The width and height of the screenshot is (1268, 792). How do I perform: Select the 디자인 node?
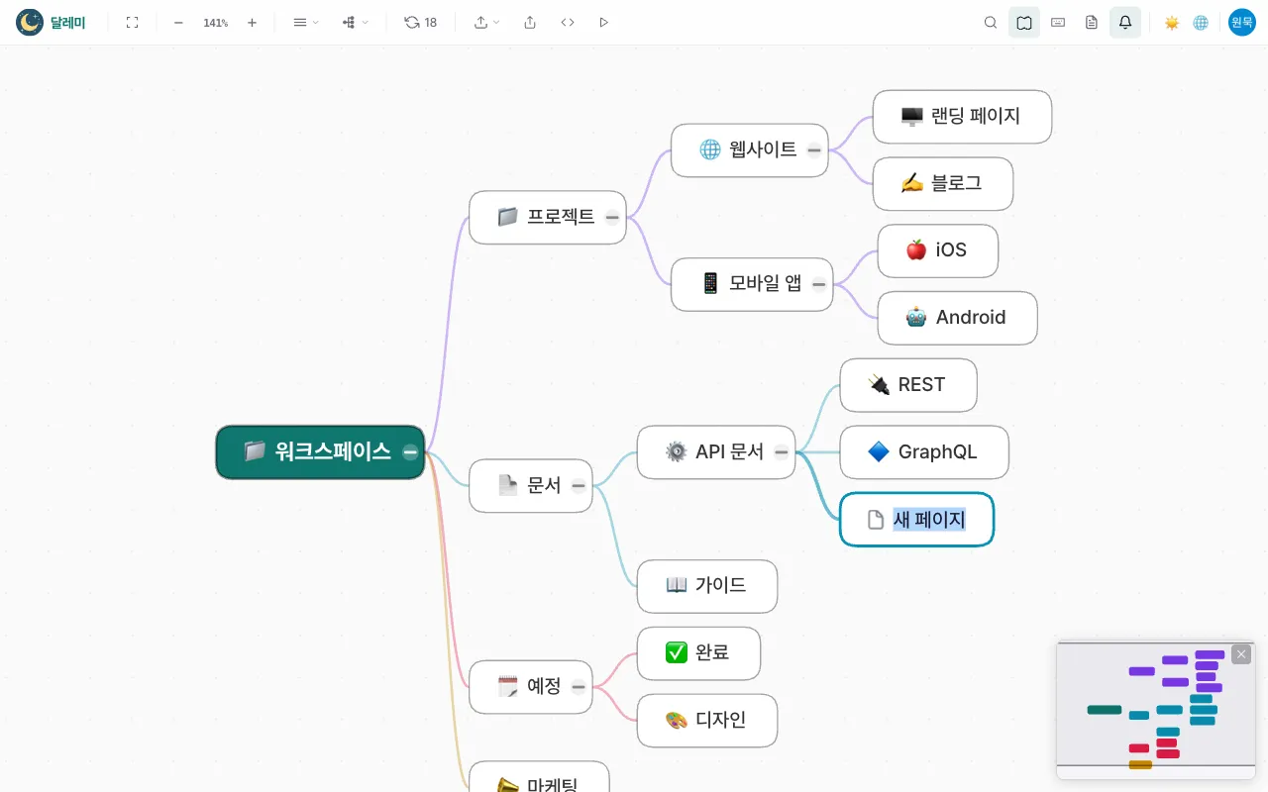(707, 721)
